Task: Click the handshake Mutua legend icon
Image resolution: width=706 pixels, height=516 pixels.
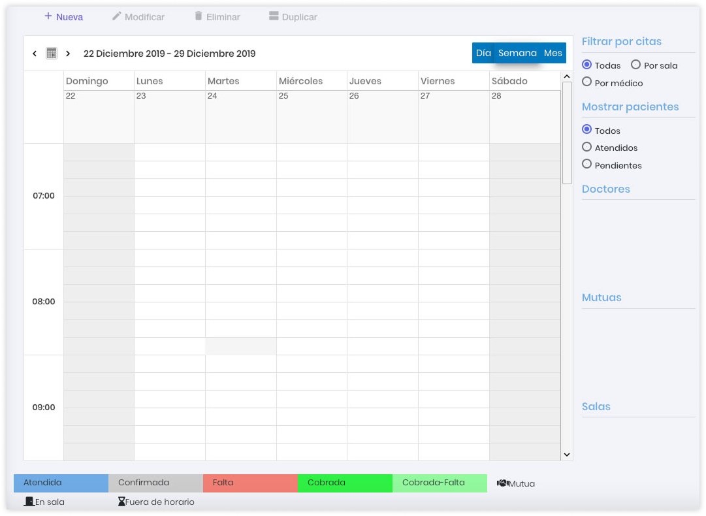Action: point(502,483)
